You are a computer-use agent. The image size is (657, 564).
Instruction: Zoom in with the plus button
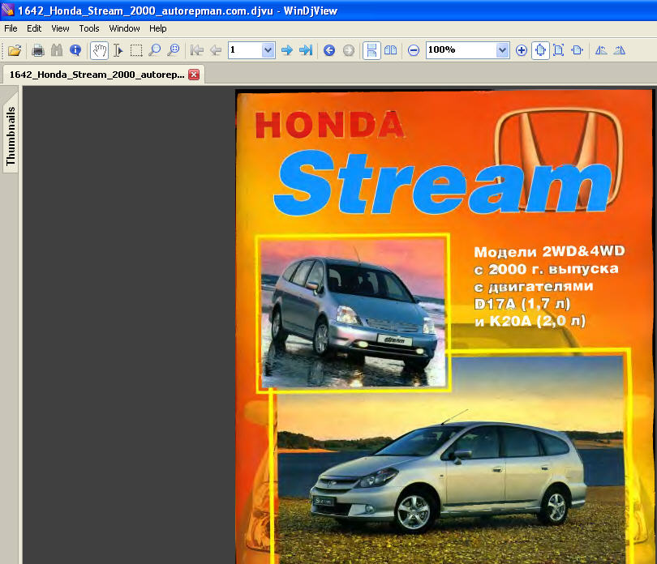(522, 50)
